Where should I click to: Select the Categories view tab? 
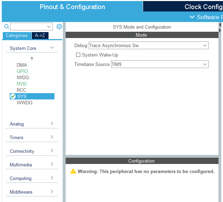pos(17,35)
